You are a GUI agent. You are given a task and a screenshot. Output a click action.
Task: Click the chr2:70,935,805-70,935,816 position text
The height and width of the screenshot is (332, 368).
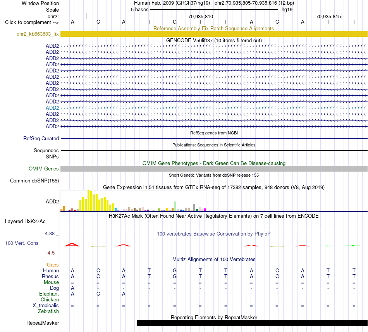pyautogui.click(x=254, y=3)
